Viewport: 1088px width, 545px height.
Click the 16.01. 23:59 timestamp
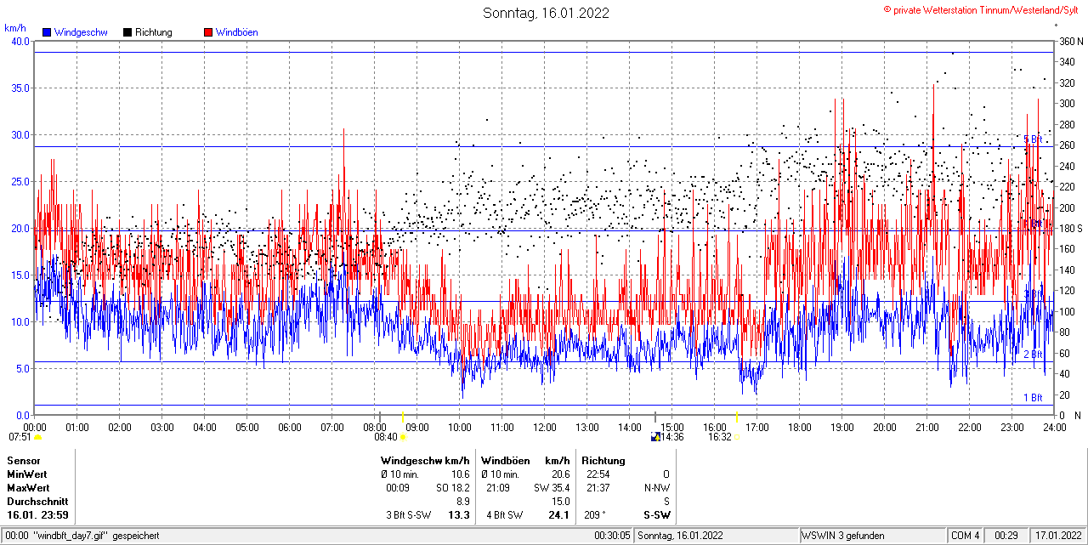point(38,515)
